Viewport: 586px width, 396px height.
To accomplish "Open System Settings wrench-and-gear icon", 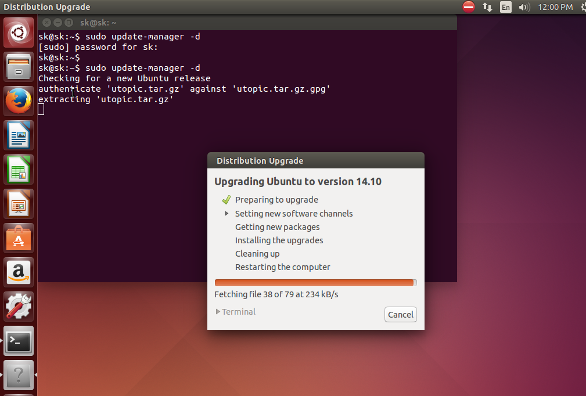I will coord(19,307).
